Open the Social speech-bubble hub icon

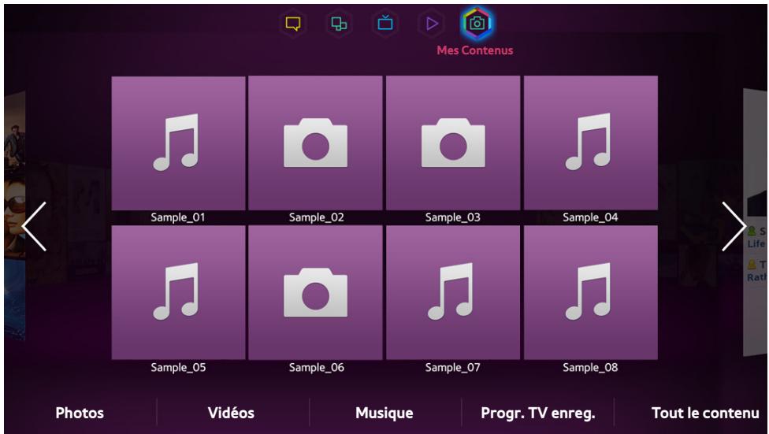point(293,24)
